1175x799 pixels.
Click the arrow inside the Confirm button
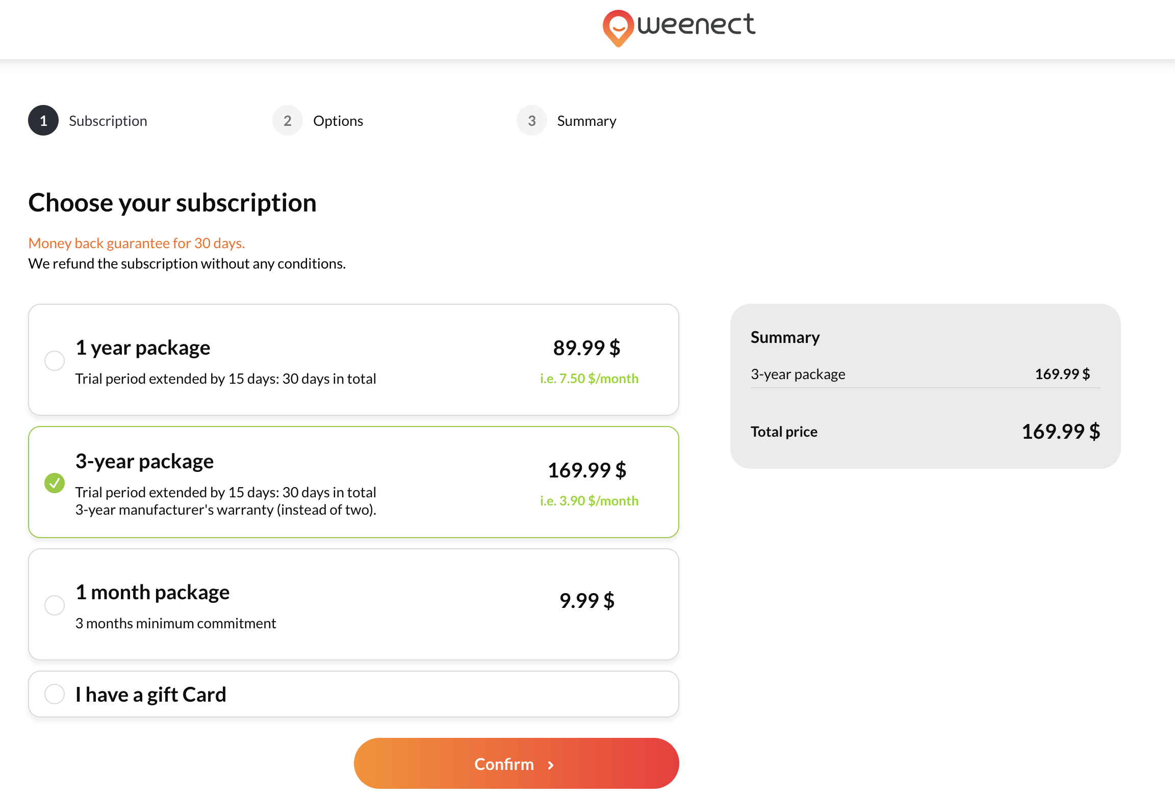[551, 765]
